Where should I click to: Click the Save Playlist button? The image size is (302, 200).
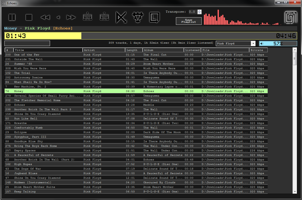[x=189, y=21]
